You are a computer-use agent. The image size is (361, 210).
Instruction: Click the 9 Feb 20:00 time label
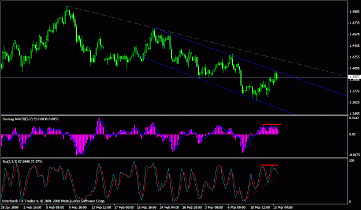(x=78, y=208)
